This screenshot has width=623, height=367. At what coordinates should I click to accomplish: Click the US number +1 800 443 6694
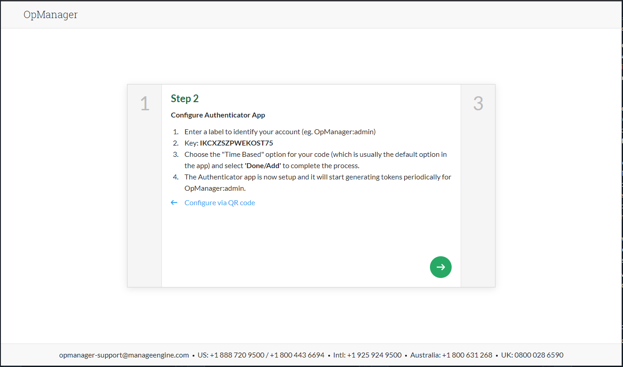[297, 355]
